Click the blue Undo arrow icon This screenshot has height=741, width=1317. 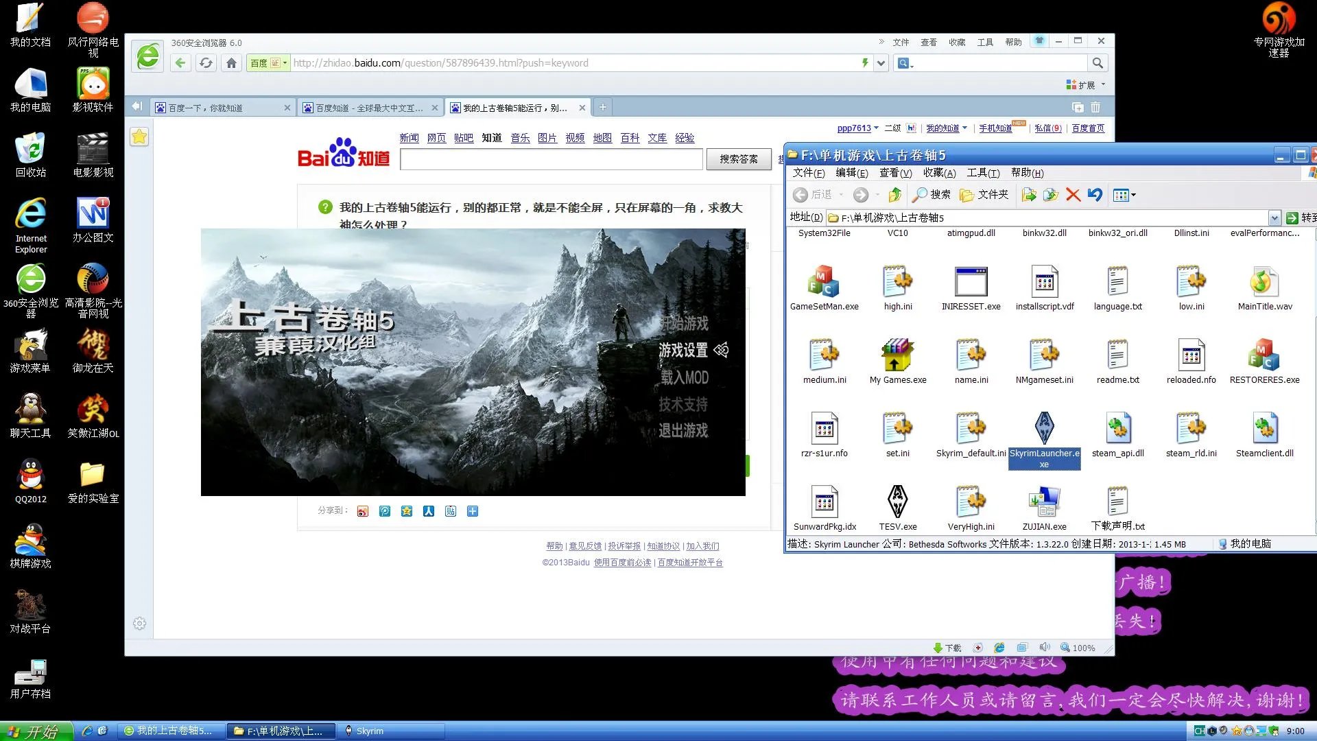pos(1095,195)
